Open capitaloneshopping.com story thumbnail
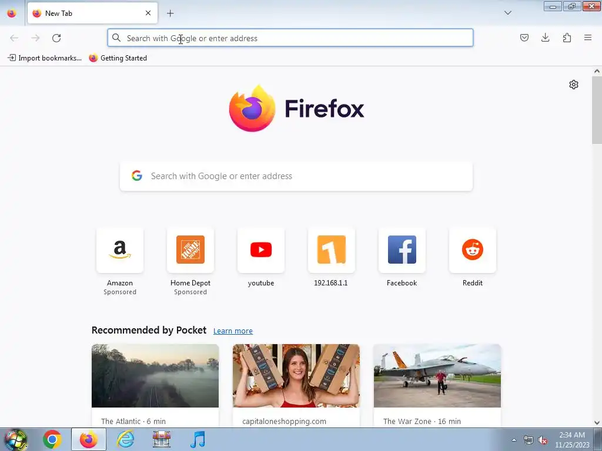This screenshot has height=451, width=602. pyautogui.click(x=296, y=376)
